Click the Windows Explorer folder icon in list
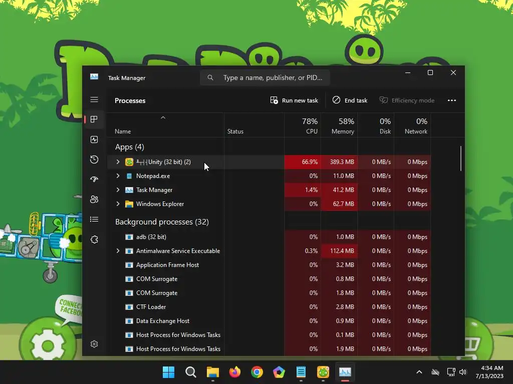This screenshot has height=384, width=513. [x=129, y=204]
